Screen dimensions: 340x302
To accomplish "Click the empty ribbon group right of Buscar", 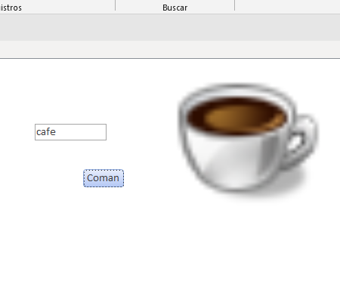I will click(x=288, y=6).
